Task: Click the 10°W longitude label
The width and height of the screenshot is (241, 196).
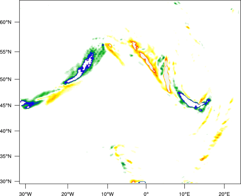Action: (x=108, y=194)
